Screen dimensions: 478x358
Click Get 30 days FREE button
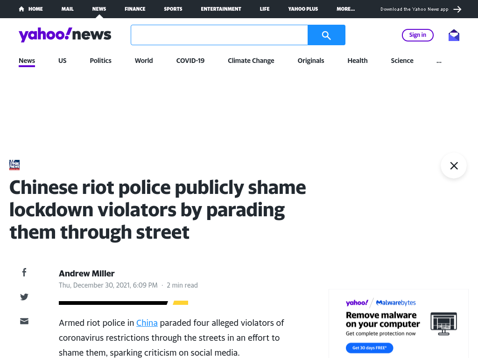tap(370, 348)
